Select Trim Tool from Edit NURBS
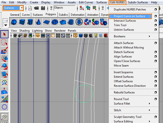This screenshot has width=163, height=123. click(120, 25)
